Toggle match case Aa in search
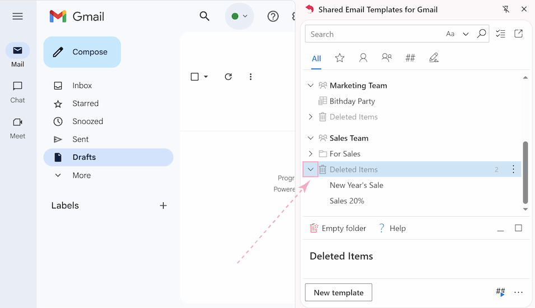This screenshot has width=535, height=308. click(x=450, y=34)
